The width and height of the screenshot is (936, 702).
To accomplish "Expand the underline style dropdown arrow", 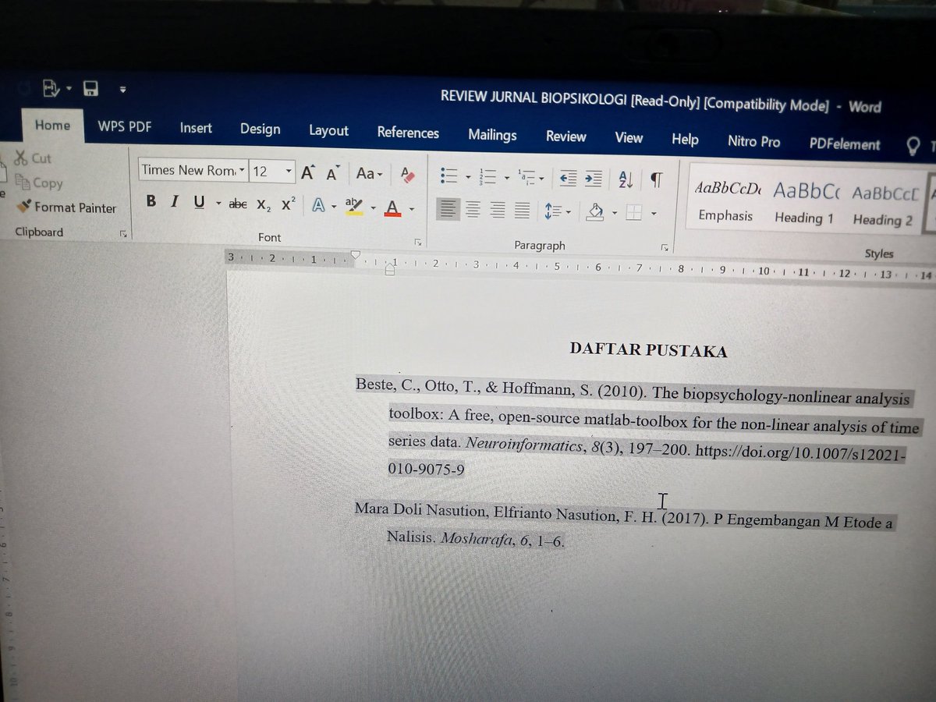I will [218, 204].
